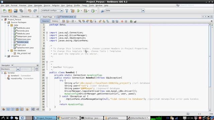
Task: Run the project with the green play icon
Action: tap(79, 11)
